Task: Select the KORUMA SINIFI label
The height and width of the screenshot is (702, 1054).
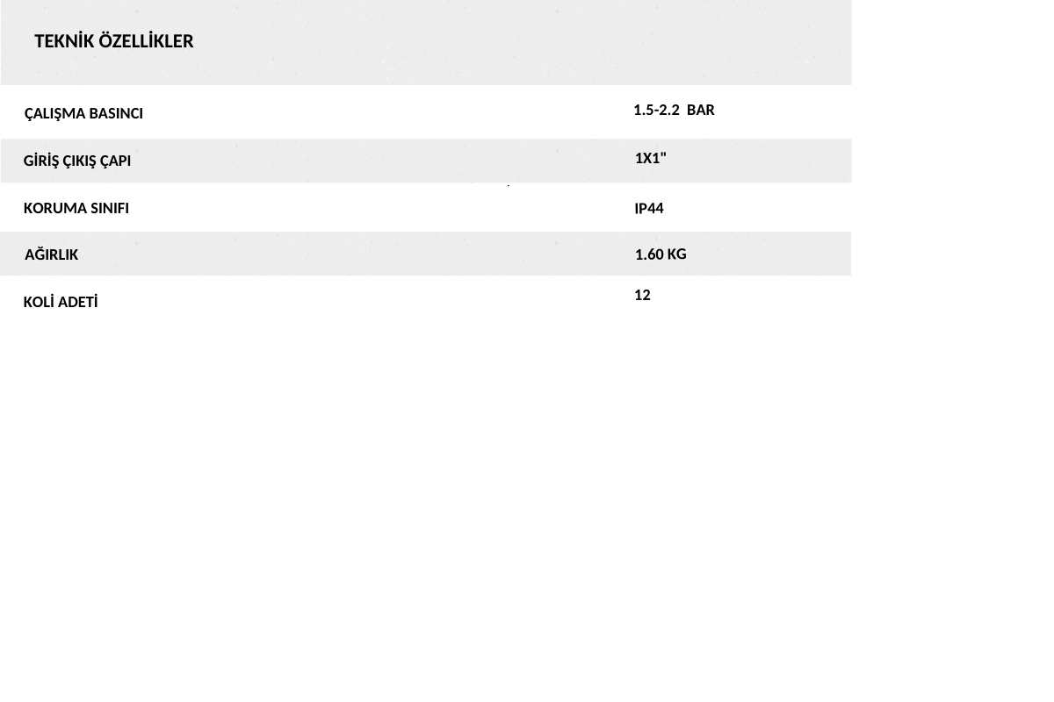Action: point(76,209)
